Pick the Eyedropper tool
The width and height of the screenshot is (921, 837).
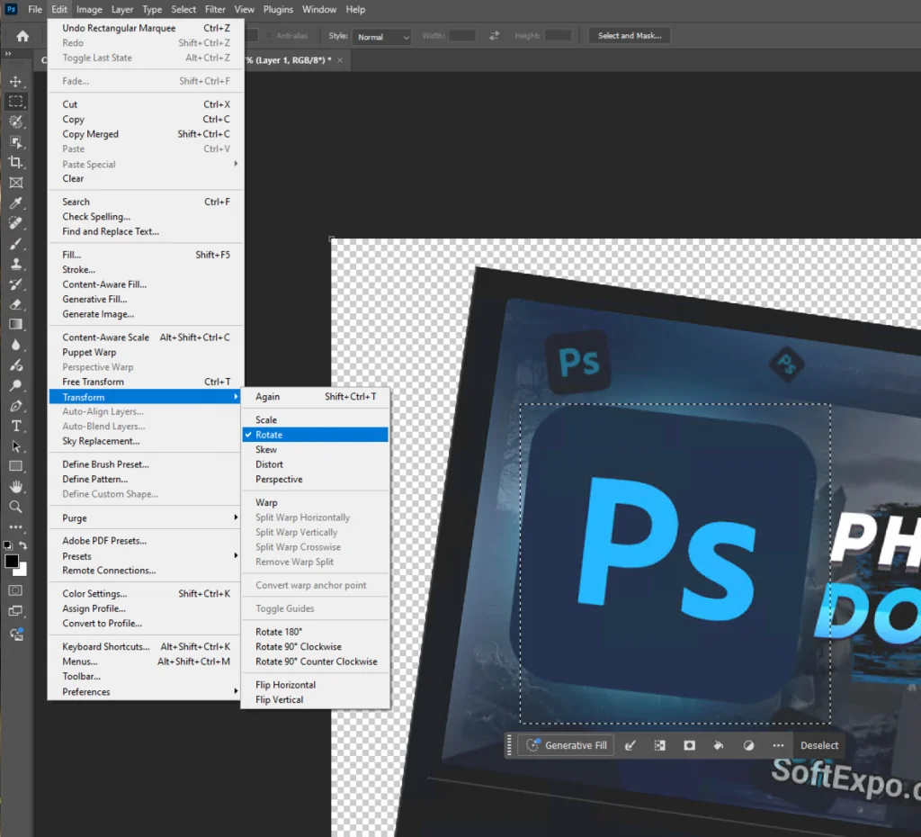coord(15,202)
